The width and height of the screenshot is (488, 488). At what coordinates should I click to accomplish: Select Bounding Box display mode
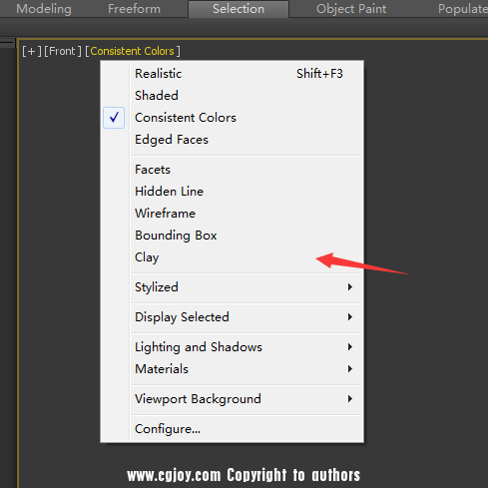click(246, 236)
